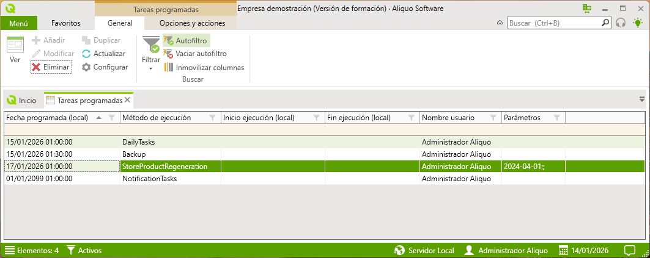Expand the Filtrar dropdown arrow

(150, 69)
